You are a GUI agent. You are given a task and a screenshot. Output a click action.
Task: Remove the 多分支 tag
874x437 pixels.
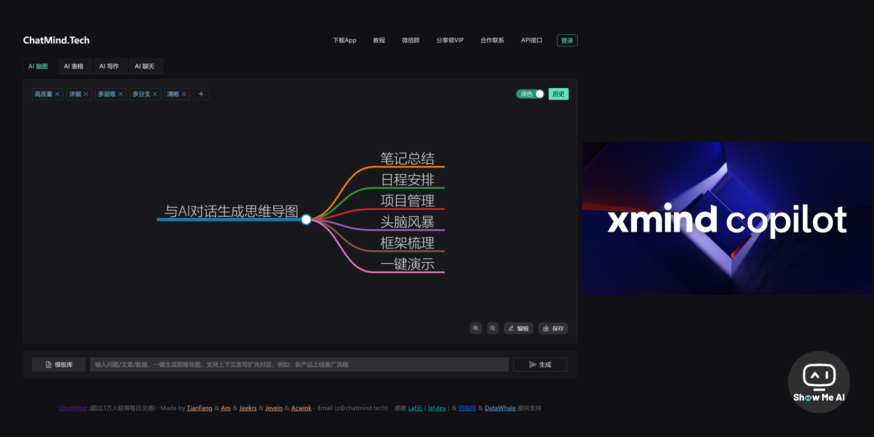tap(155, 94)
